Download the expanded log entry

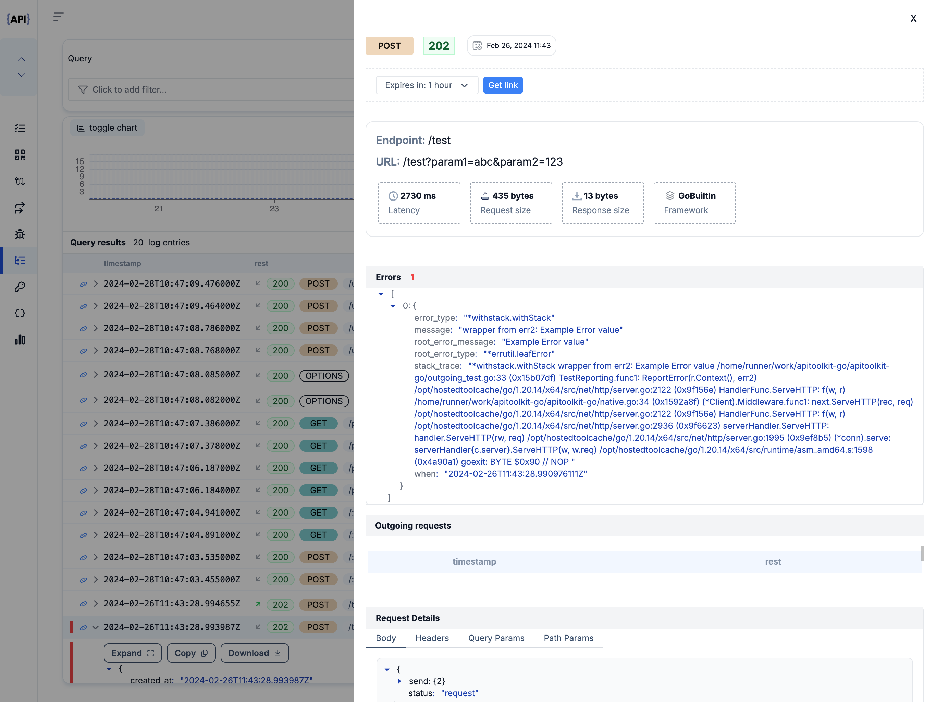click(x=254, y=653)
